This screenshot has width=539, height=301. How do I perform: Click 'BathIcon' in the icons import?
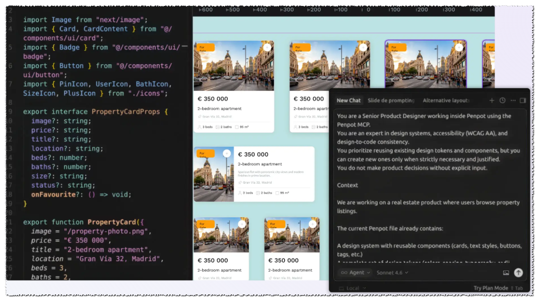[x=152, y=84]
